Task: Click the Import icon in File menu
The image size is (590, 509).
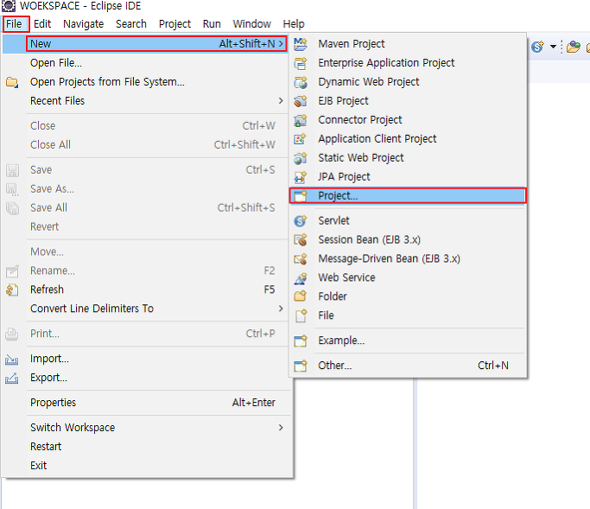Action: pos(12,359)
